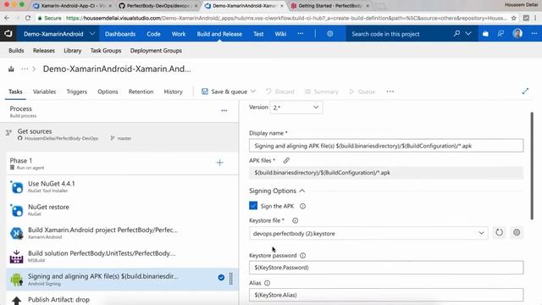The width and height of the screenshot is (542, 305).
Task: Go to Deployment Groups
Action: (x=156, y=51)
